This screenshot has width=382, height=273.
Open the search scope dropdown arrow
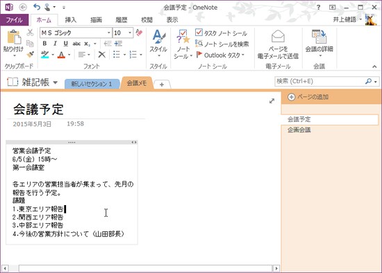click(x=376, y=82)
